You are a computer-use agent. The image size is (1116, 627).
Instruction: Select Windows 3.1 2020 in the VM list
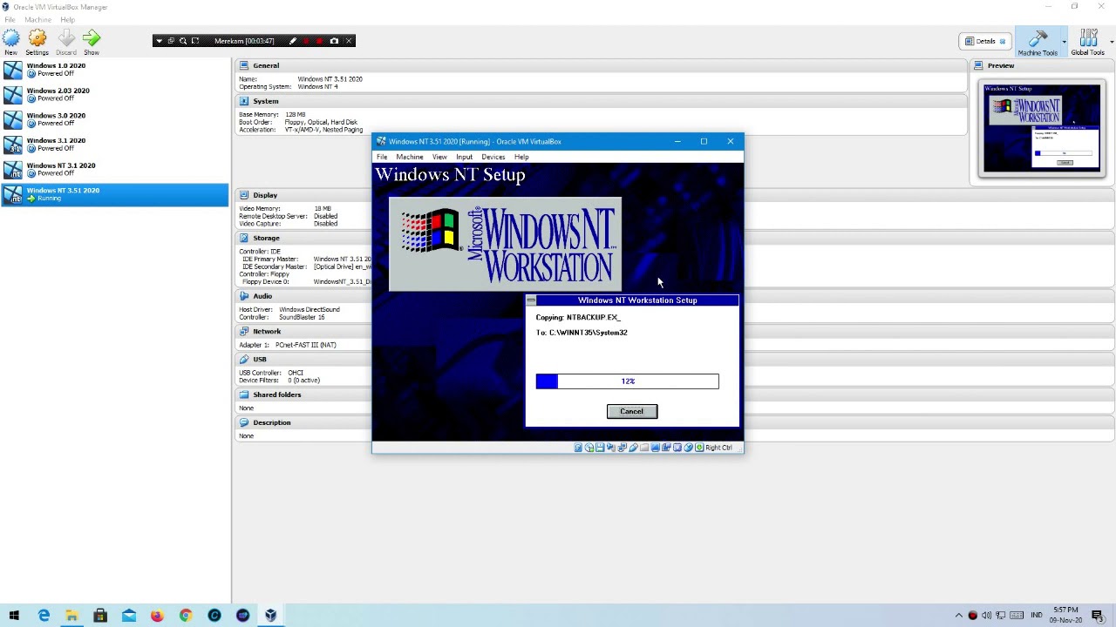coord(115,144)
